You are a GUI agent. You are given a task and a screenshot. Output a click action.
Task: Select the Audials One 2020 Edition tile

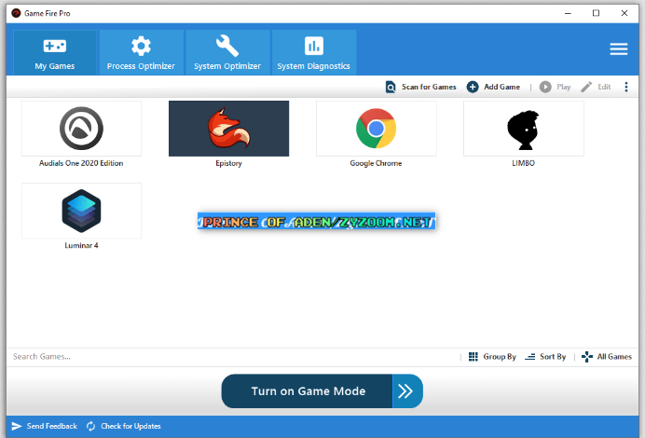click(81, 129)
